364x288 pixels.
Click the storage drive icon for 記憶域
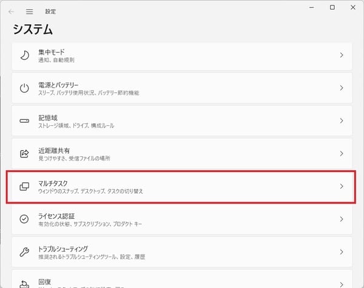[x=24, y=121]
